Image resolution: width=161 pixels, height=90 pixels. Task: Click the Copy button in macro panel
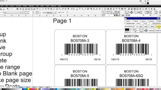tap(141, 26)
